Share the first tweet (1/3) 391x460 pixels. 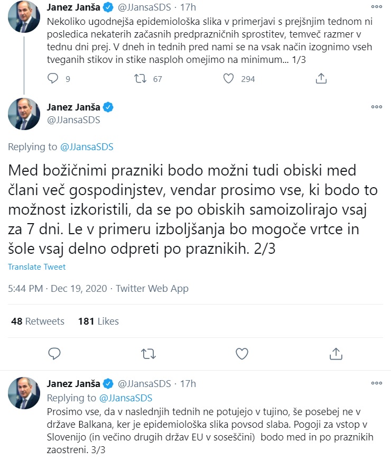(x=320, y=79)
